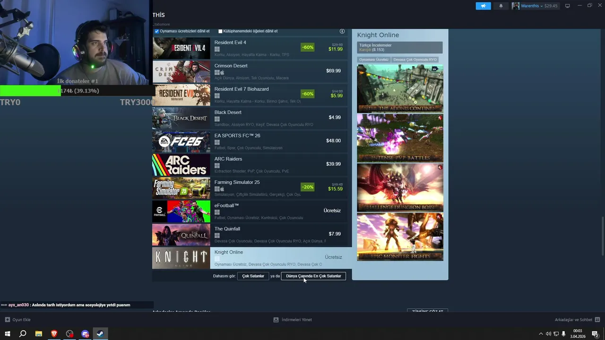Click 'Dünya Çapında En Çok Satanlar' button

313,276
